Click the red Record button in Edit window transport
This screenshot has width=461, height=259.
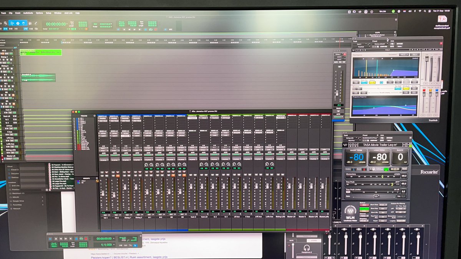[156, 30]
